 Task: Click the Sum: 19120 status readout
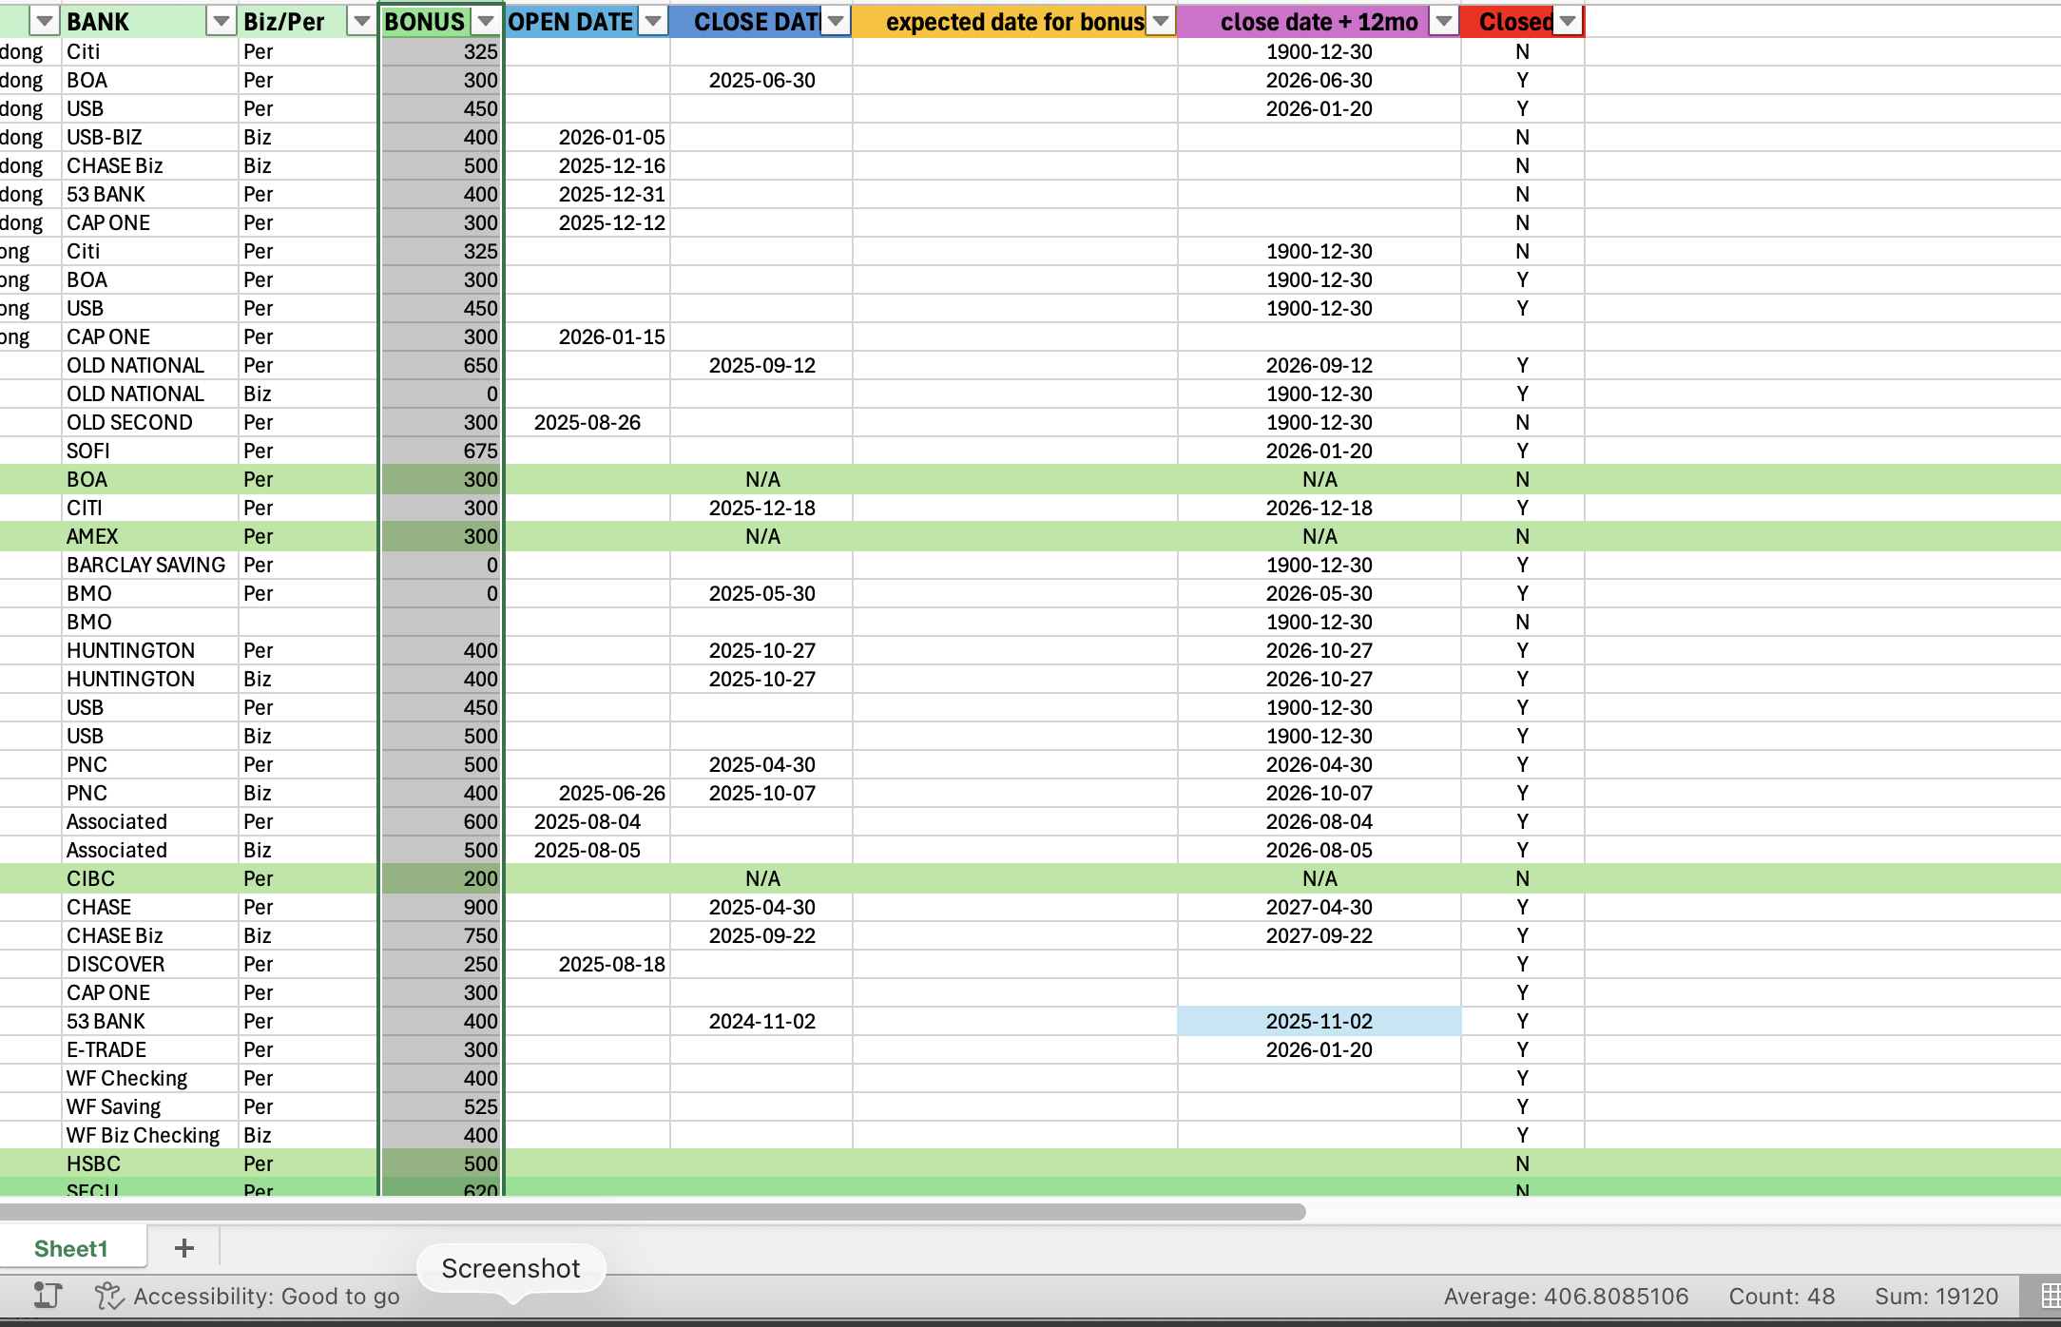1936,1297
